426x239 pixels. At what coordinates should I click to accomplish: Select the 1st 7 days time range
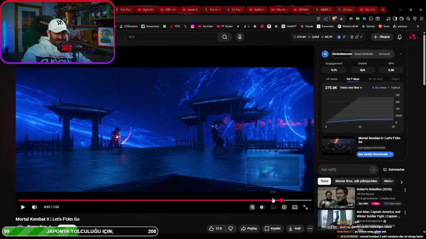pyautogui.click(x=353, y=79)
